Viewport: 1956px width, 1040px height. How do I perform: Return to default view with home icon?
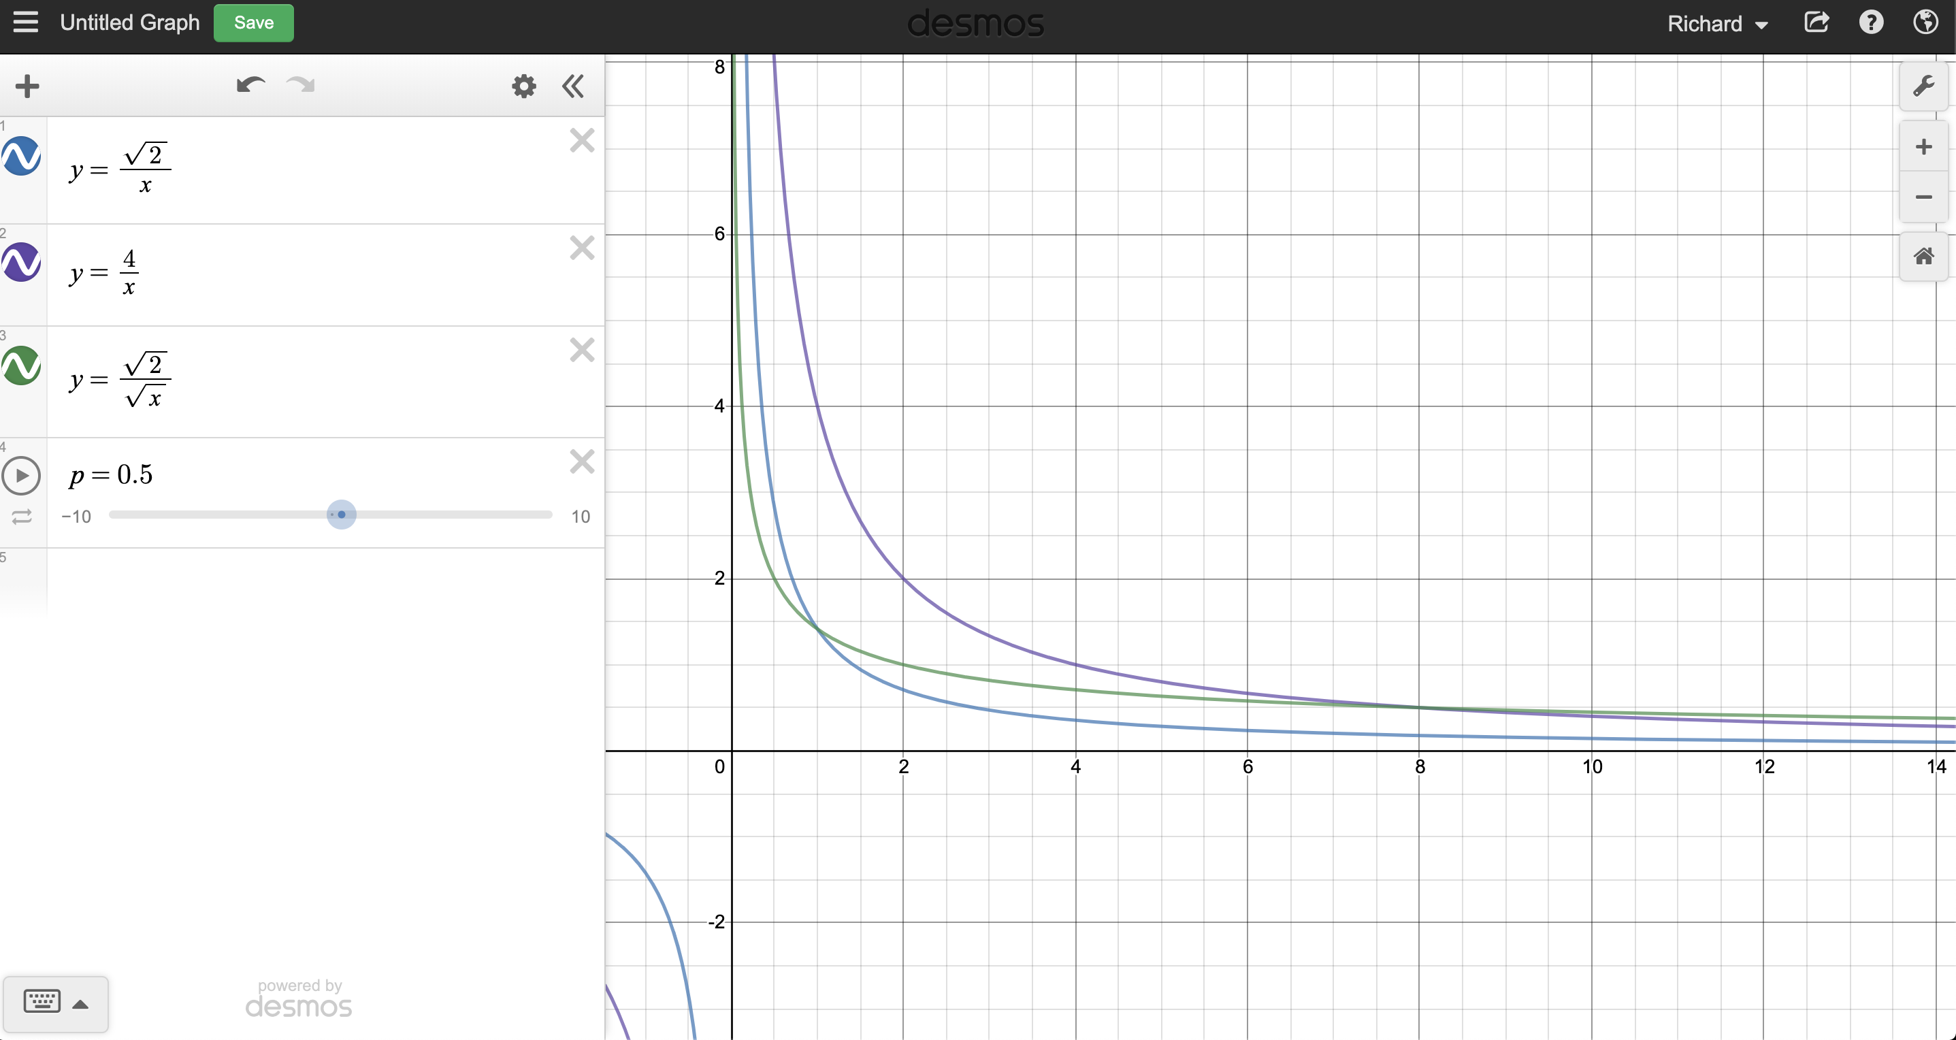click(x=1923, y=256)
